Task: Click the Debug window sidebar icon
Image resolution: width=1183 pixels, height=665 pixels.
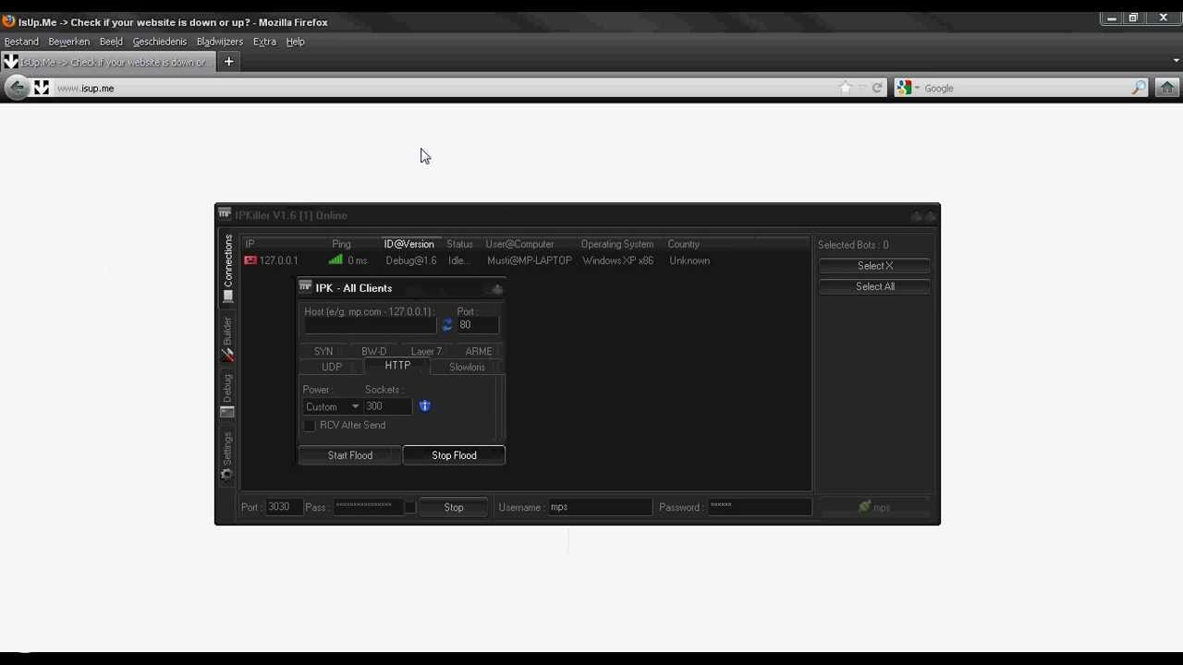Action: click(227, 412)
